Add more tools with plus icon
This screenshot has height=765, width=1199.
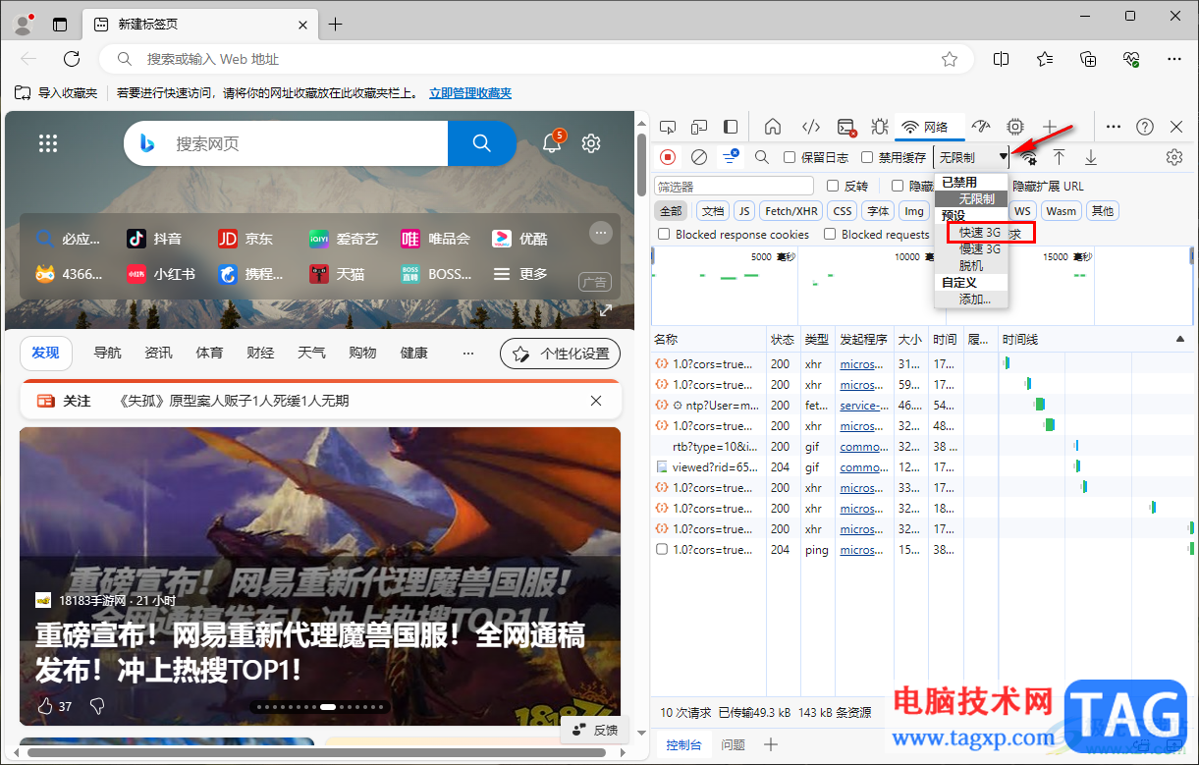click(x=1050, y=127)
